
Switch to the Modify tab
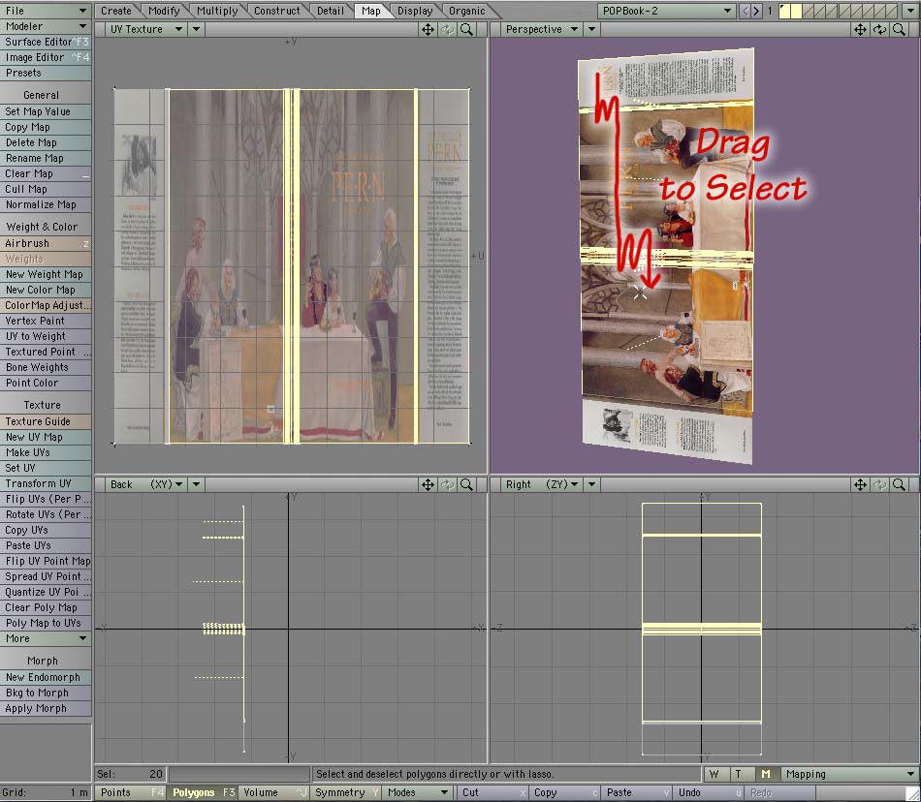pyautogui.click(x=164, y=11)
